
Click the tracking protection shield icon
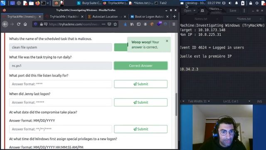pyautogui.click(x=35, y=24)
